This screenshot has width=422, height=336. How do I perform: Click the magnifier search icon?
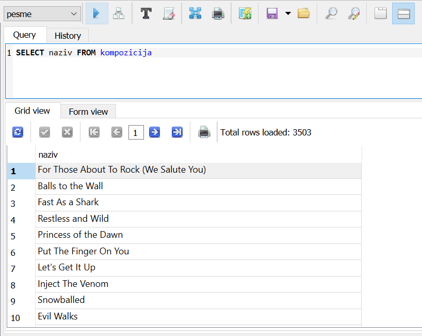(331, 13)
